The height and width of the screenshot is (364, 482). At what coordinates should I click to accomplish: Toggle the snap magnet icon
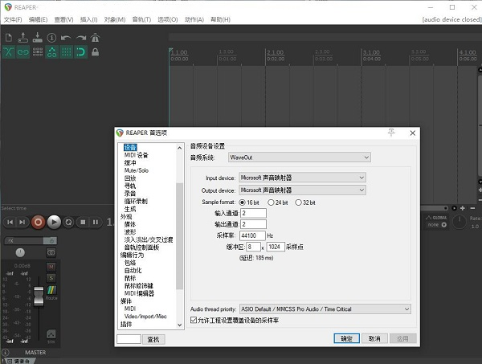(x=80, y=52)
